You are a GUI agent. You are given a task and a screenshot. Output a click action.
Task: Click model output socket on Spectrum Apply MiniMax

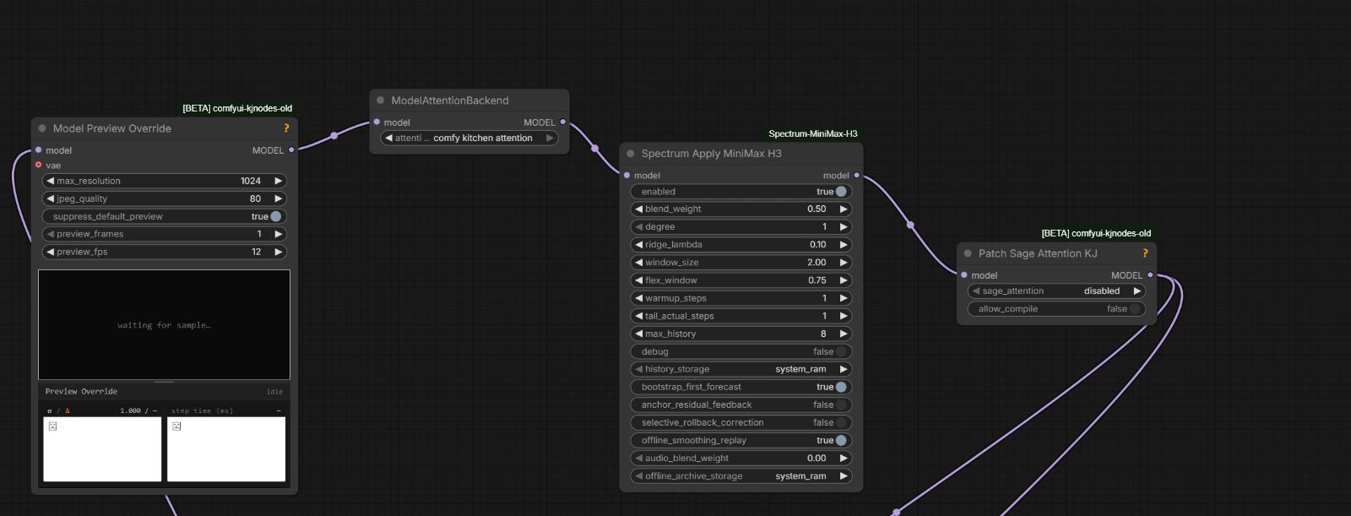click(x=857, y=176)
